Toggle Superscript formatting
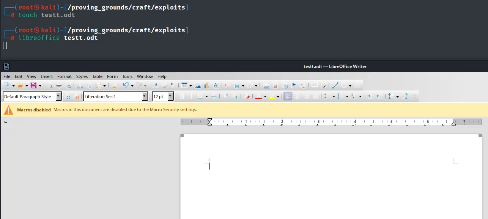 (226, 97)
